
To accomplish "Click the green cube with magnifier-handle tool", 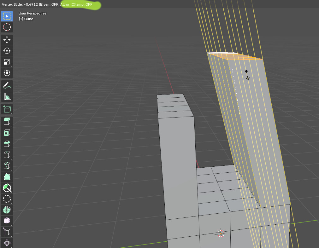I will [x=7, y=188].
